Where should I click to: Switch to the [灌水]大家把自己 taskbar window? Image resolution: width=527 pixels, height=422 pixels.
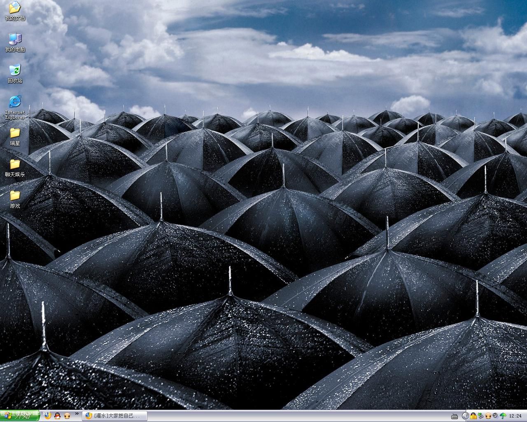(x=114, y=416)
